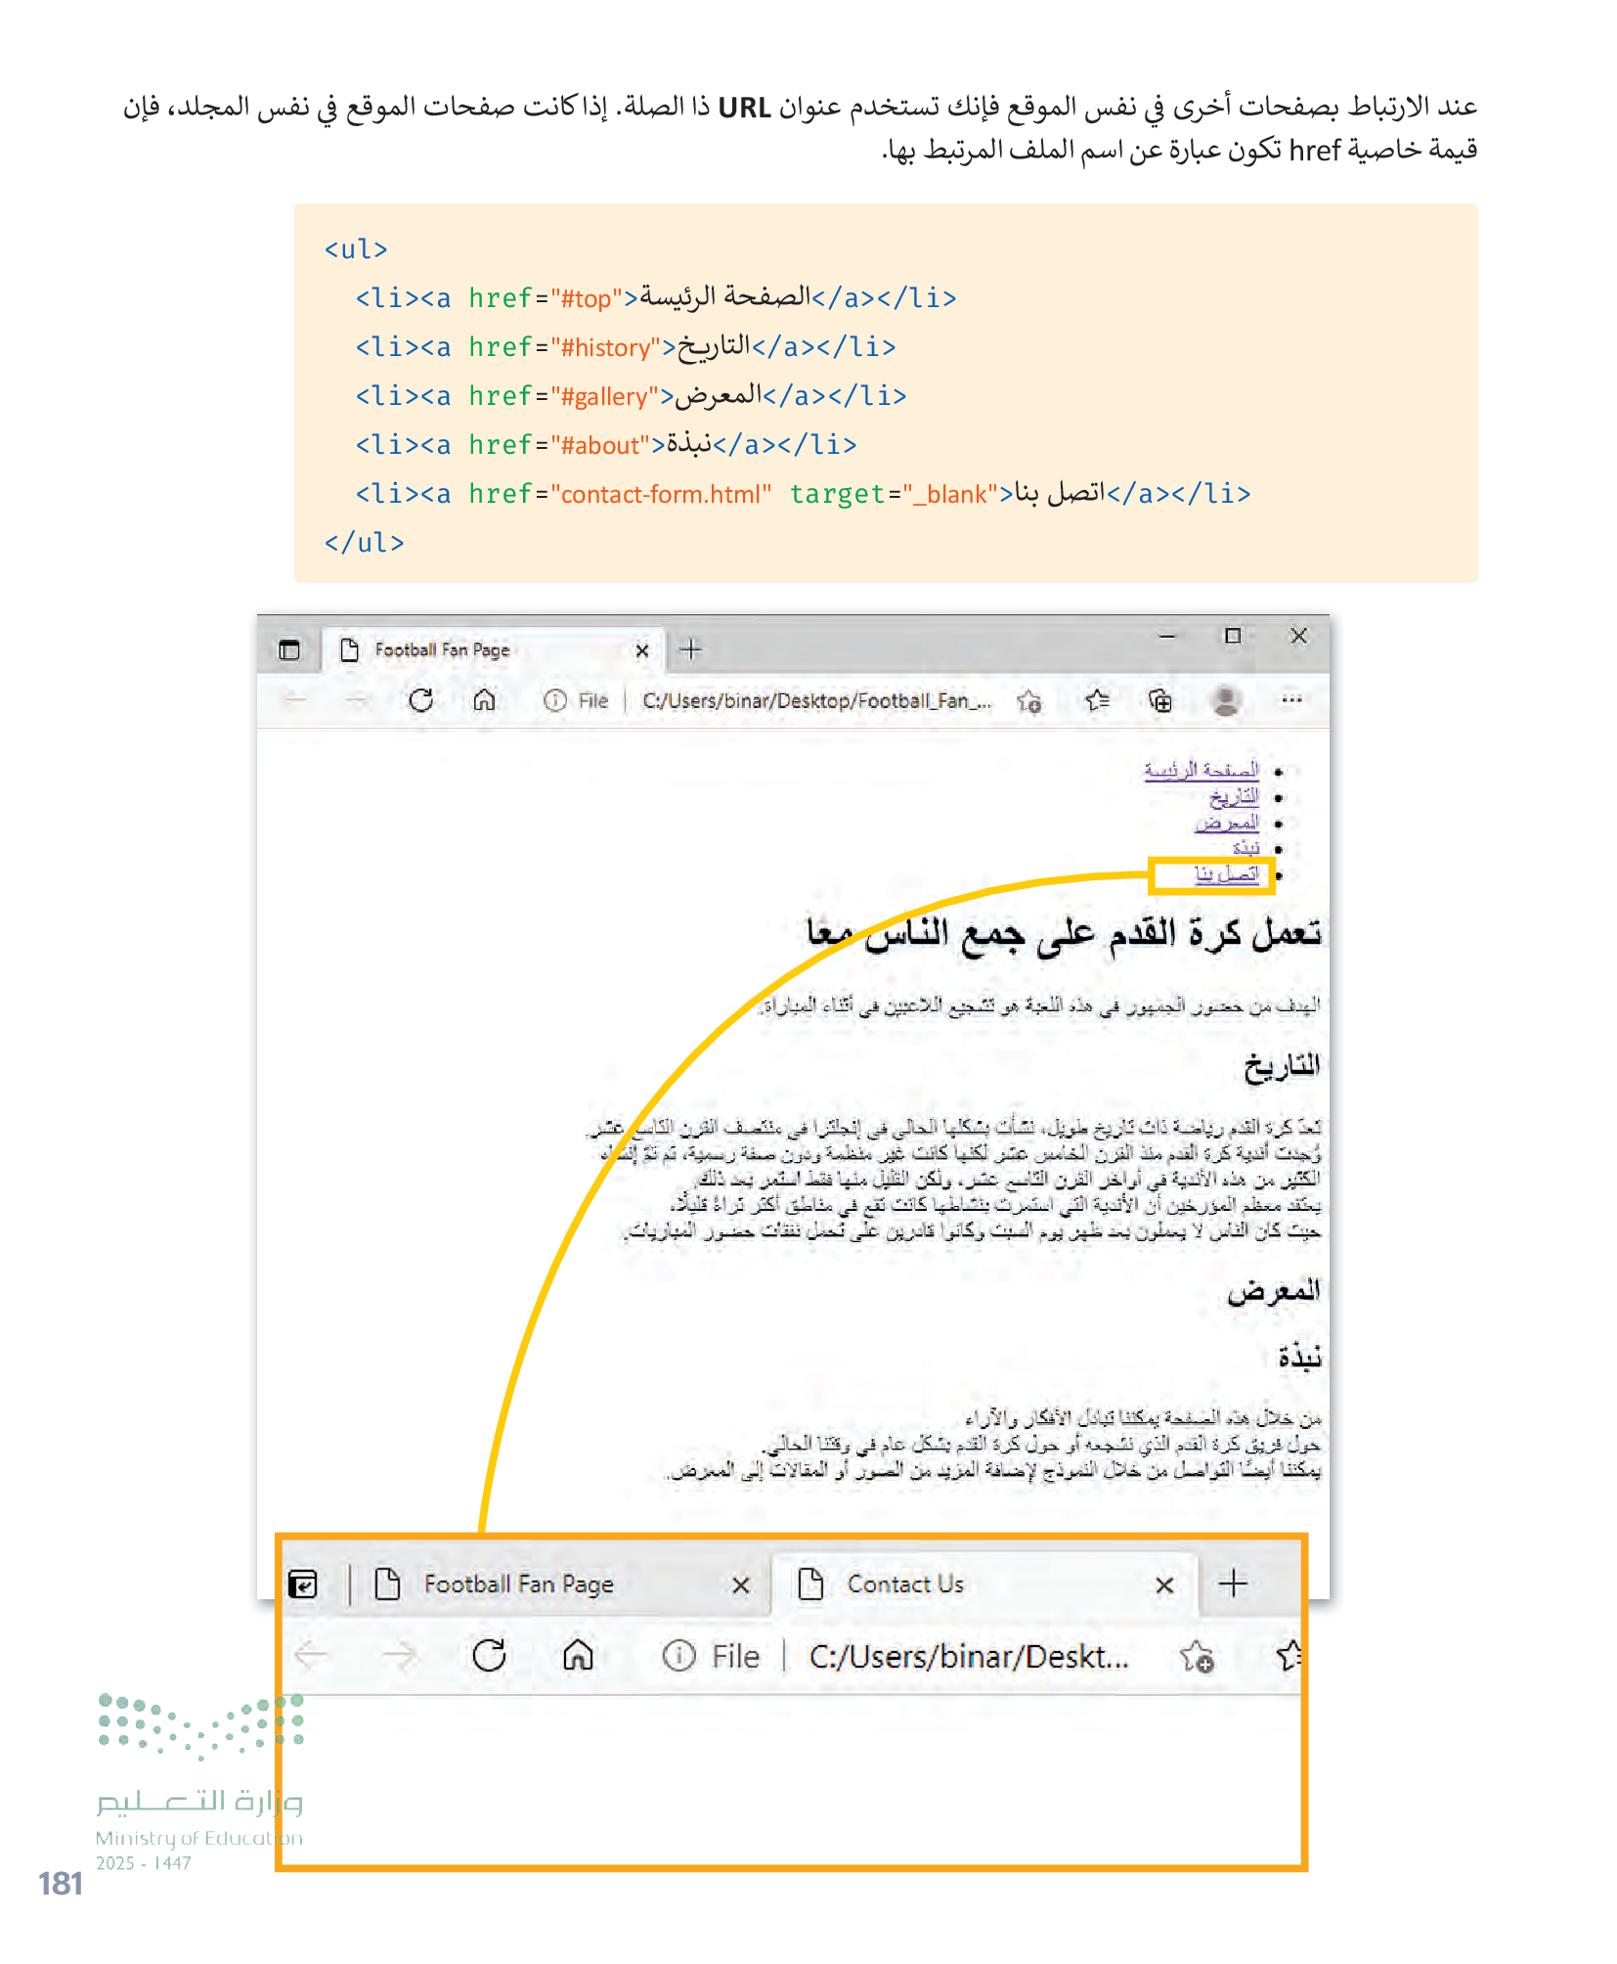
Task: Click the user profile avatar icon
Action: 1226,700
